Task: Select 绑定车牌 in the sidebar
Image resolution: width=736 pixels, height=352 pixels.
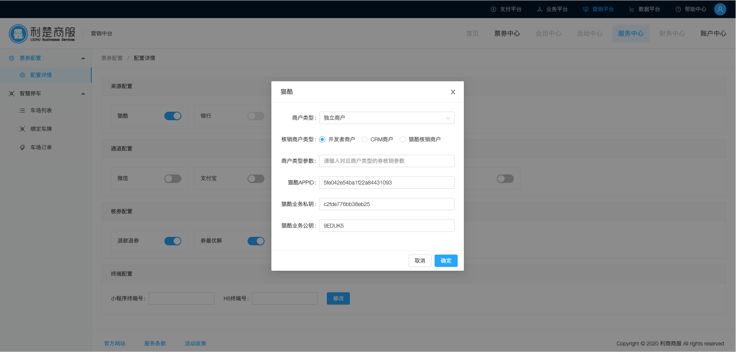Action: 41,129
